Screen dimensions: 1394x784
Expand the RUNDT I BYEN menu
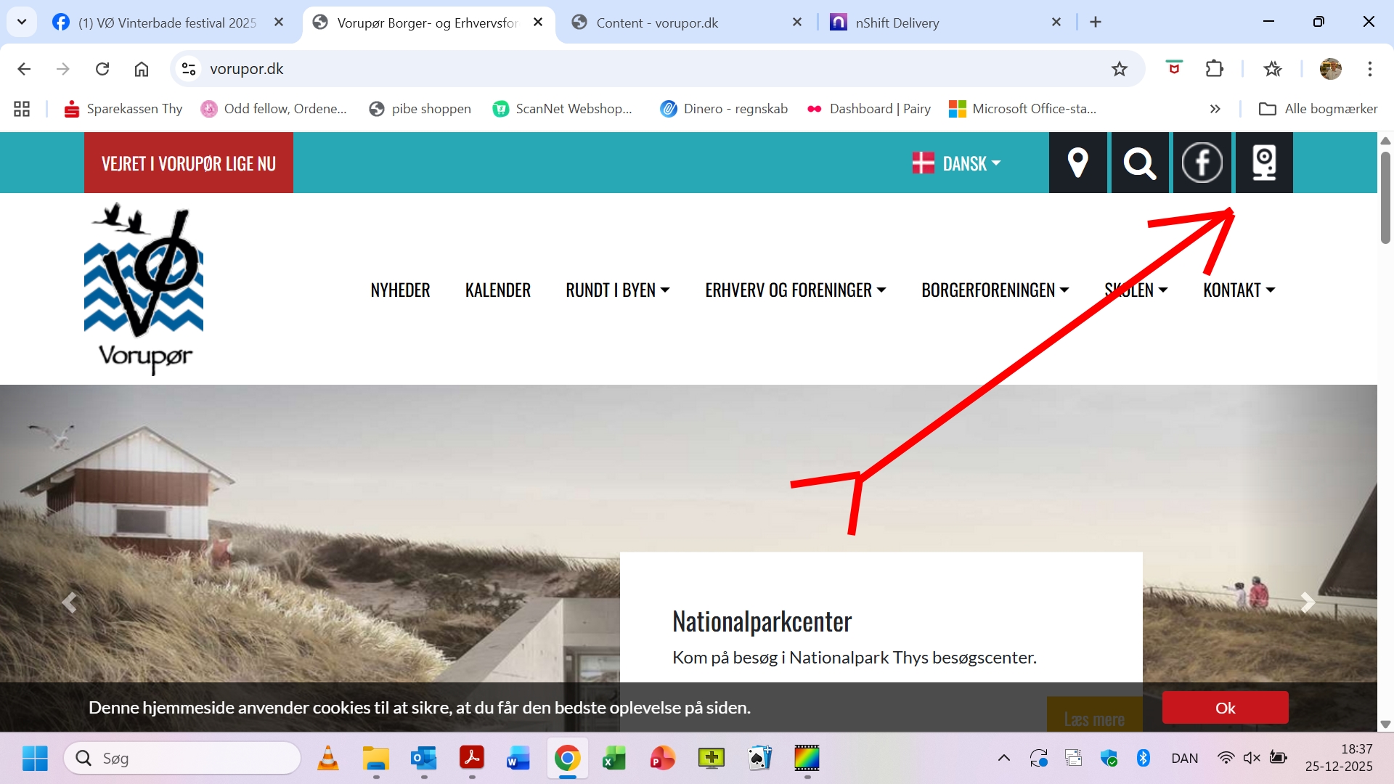click(x=617, y=290)
